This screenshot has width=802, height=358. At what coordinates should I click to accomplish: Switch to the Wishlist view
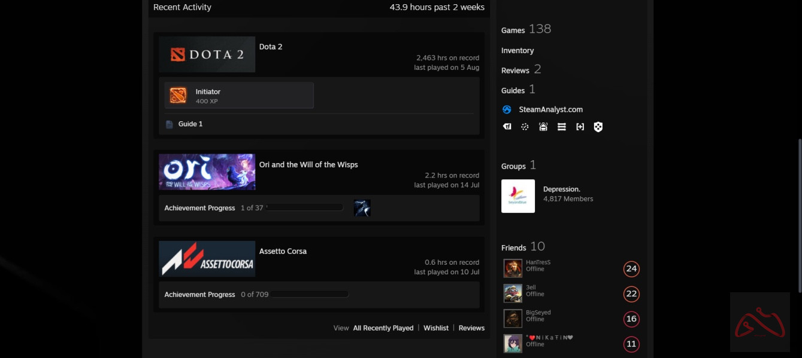435,328
